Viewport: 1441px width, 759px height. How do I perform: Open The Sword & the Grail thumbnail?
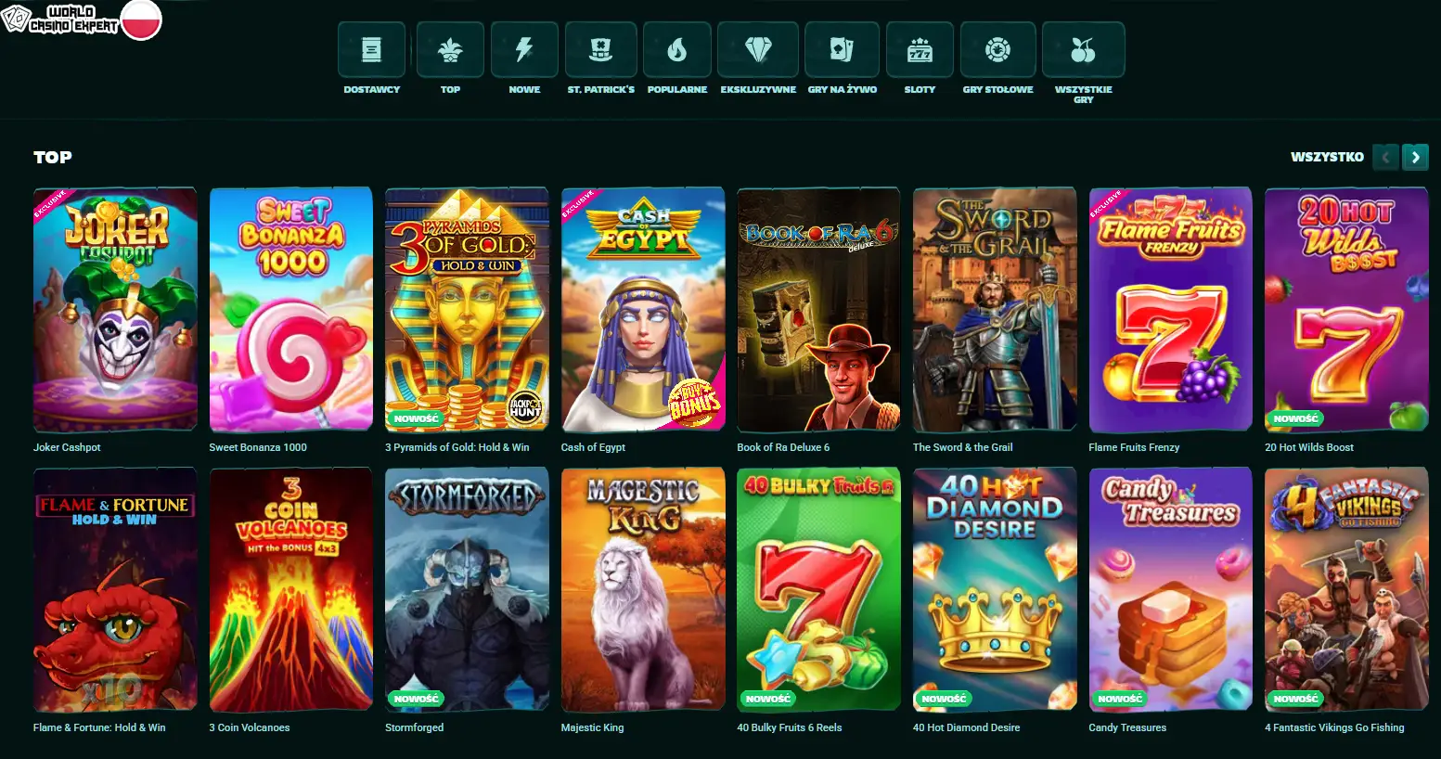995,310
